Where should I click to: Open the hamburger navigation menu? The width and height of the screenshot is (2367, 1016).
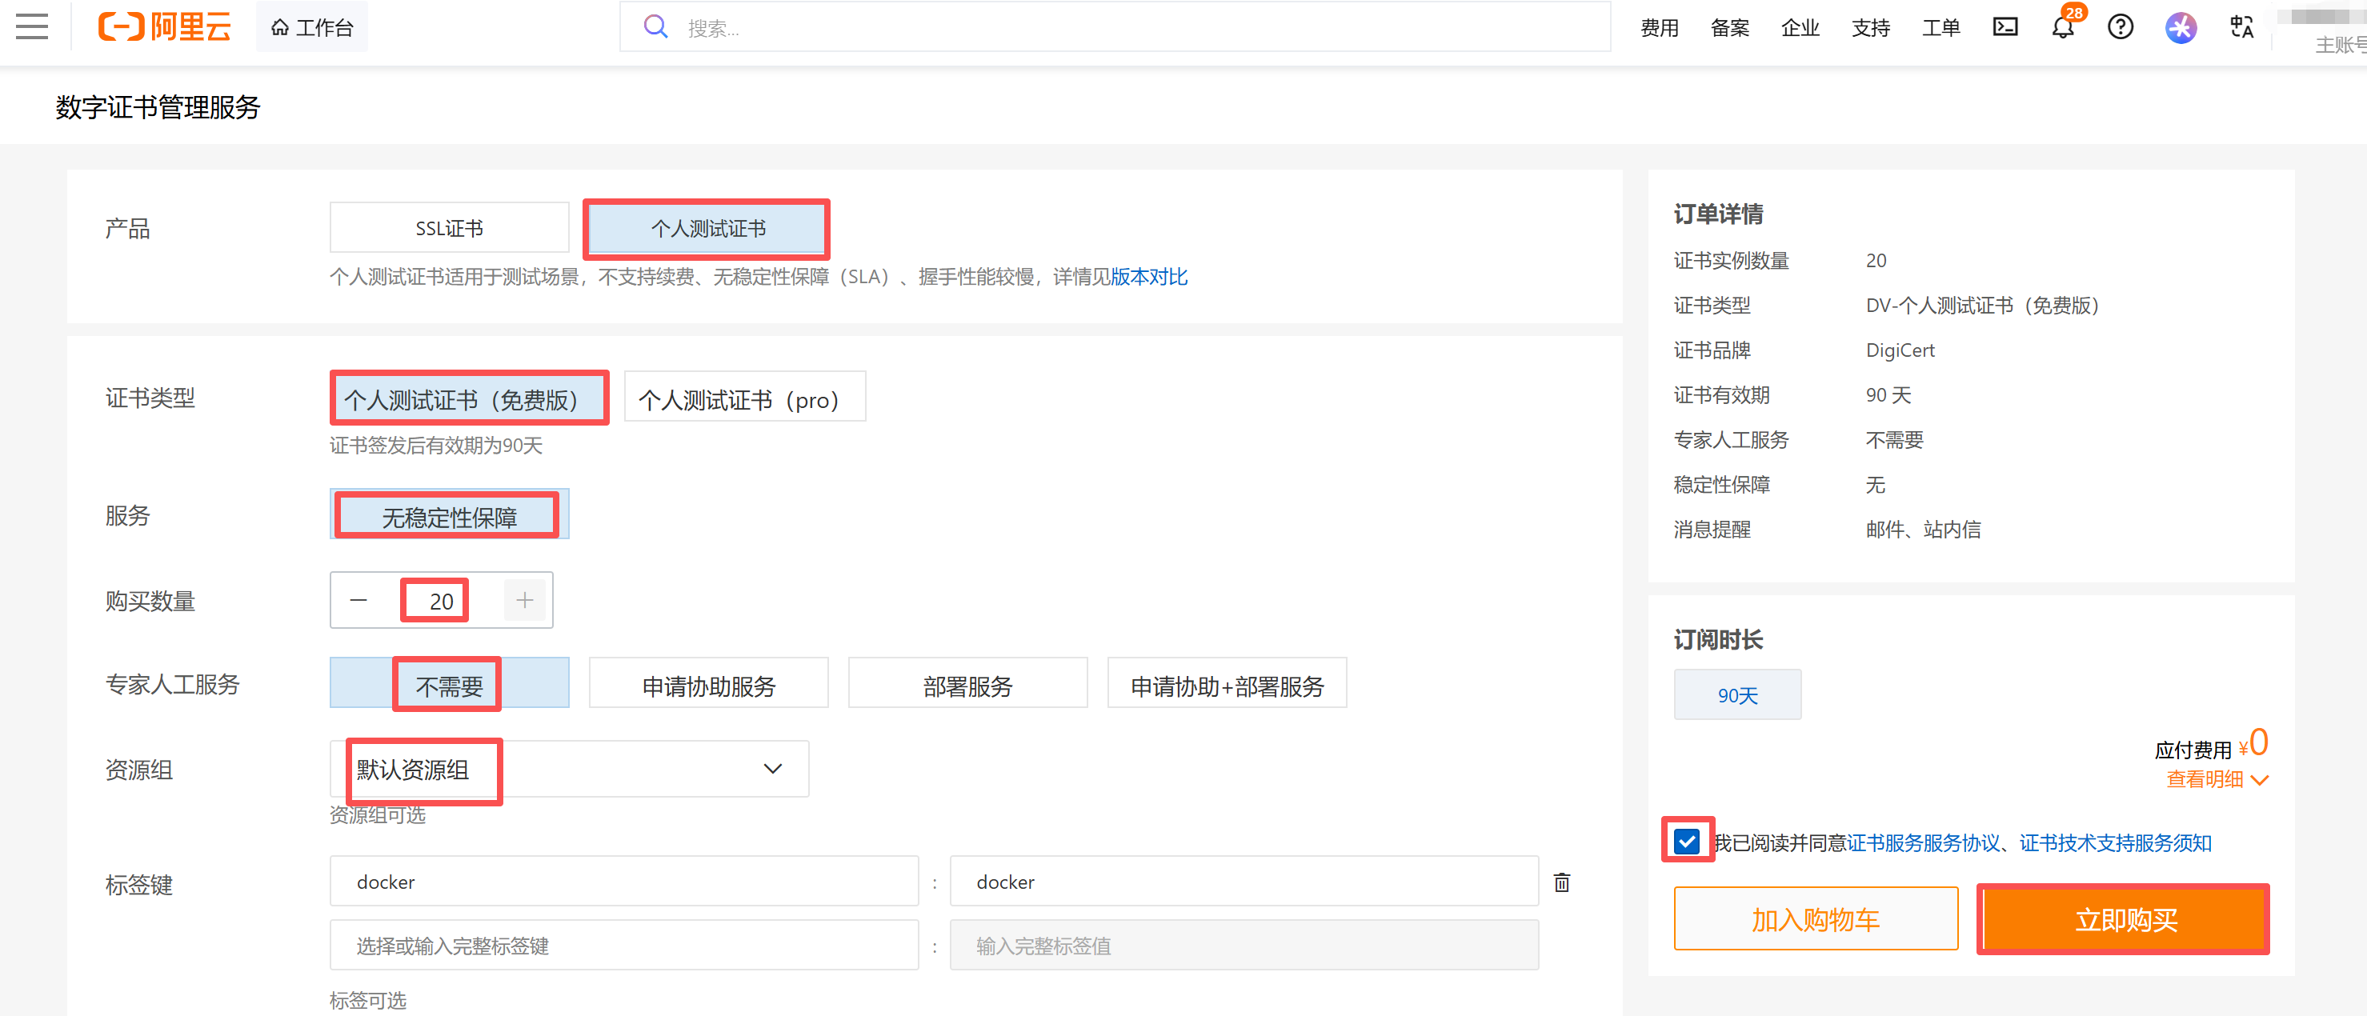(x=32, y=26)
